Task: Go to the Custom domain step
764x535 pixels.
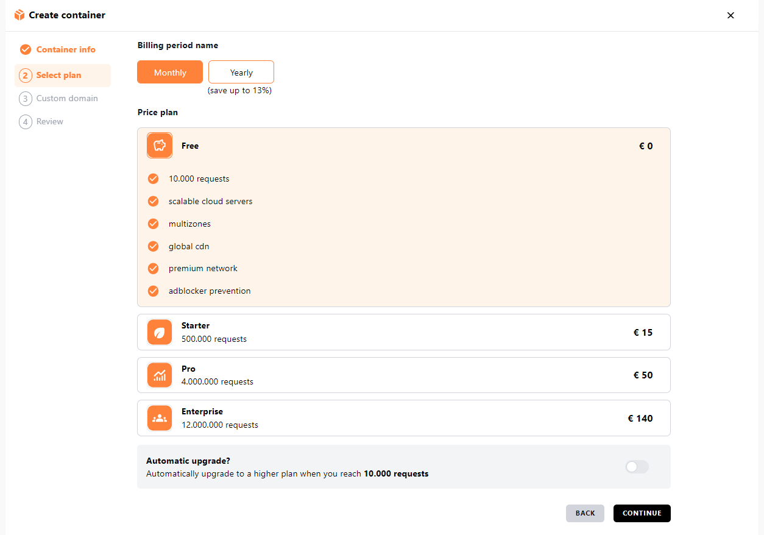Action: coord(66,99)
